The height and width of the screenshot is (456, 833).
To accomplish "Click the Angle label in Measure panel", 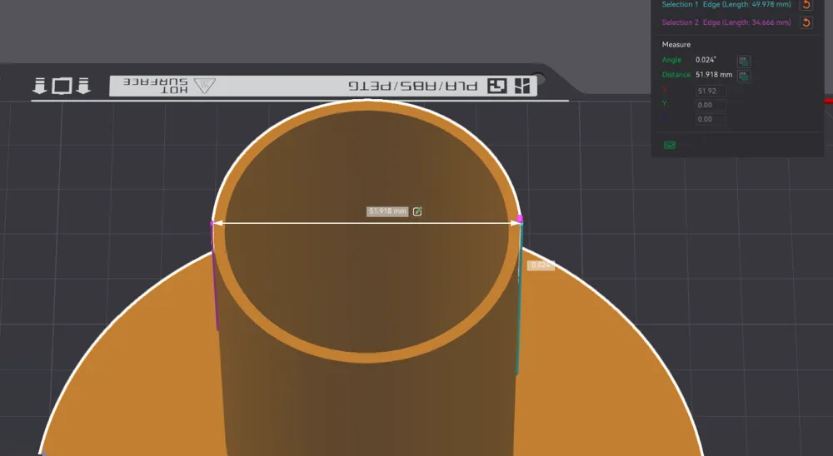I will 671,60.
